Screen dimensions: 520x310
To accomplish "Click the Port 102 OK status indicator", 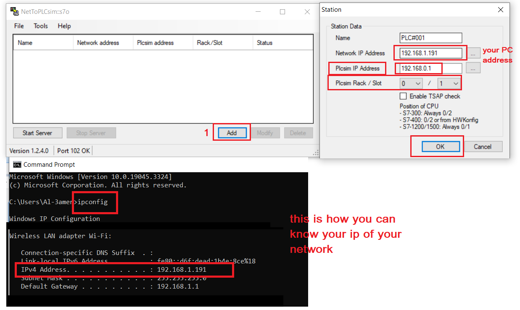I will tap(73, 150).
